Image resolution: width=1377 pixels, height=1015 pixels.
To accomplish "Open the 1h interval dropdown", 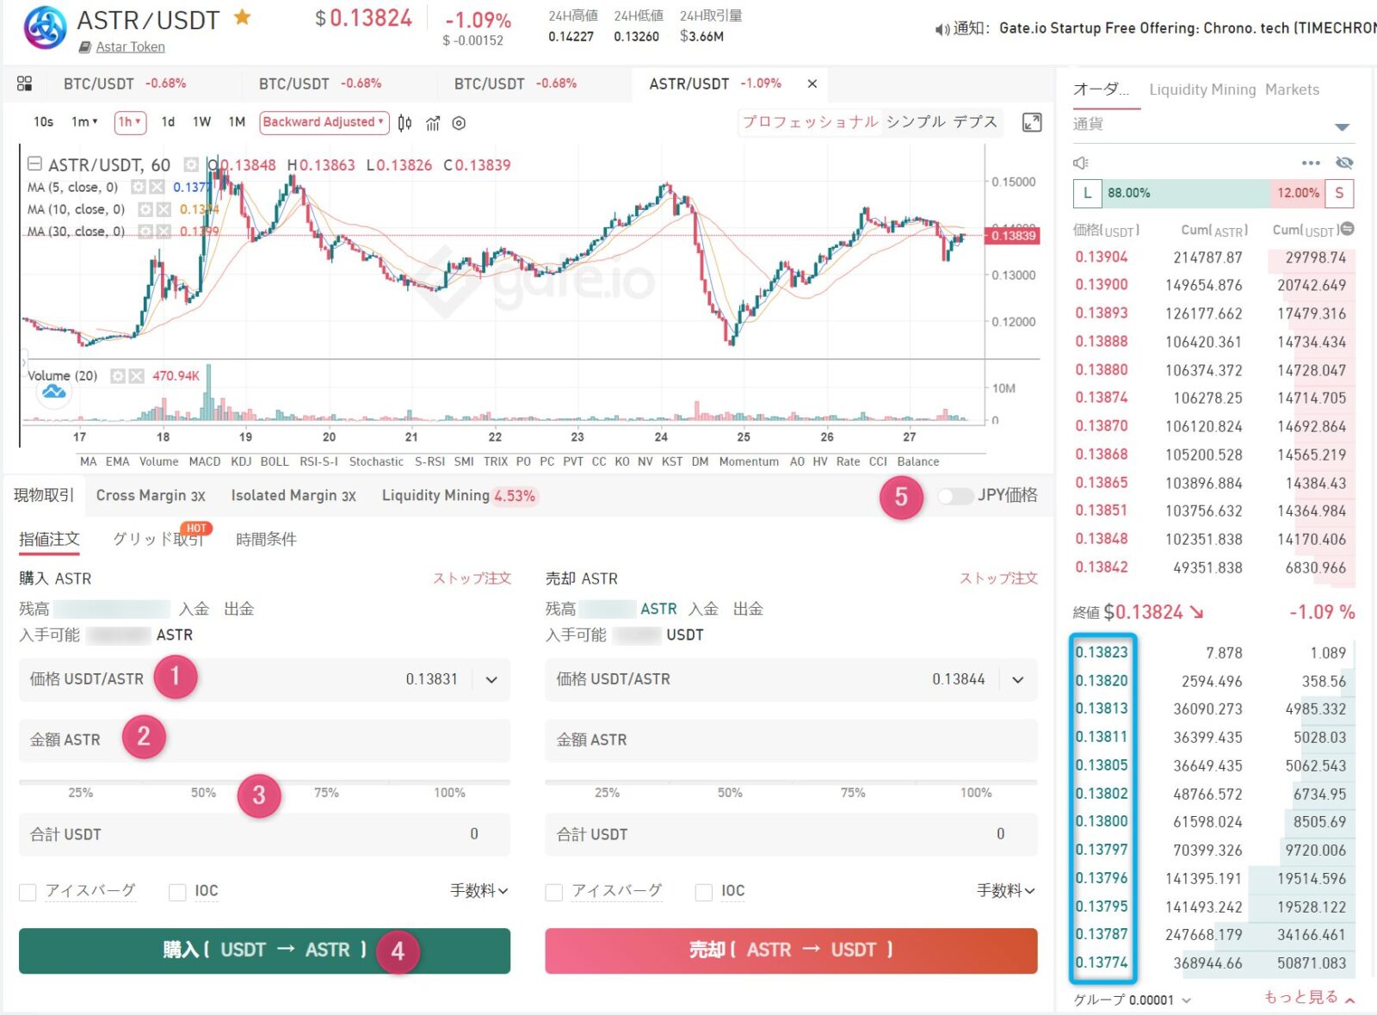I will (130, 122).
